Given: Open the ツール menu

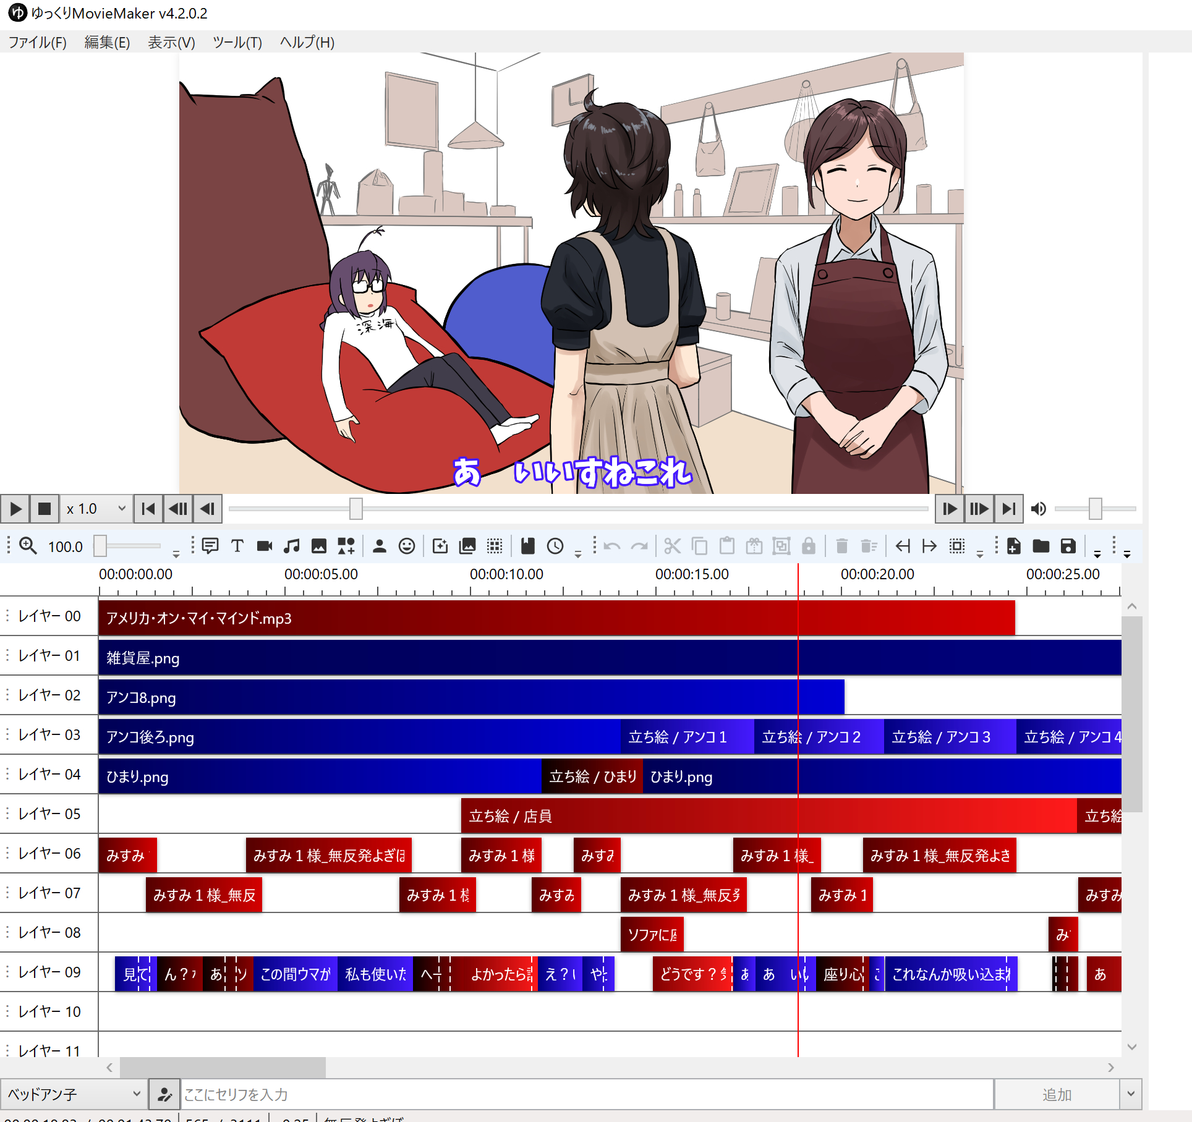Looking at the screenshot, I should click(237, 42).
